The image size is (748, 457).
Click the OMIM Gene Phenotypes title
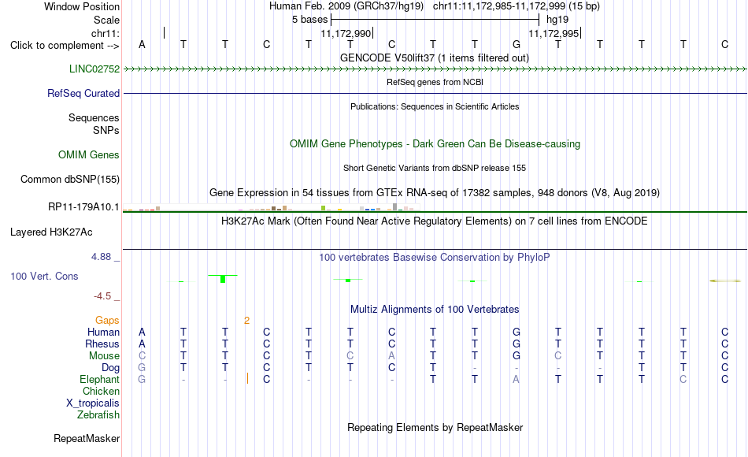tap(435, 143)
